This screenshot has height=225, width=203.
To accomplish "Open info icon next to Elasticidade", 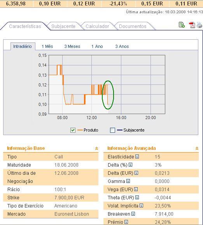I will (137, 156).
